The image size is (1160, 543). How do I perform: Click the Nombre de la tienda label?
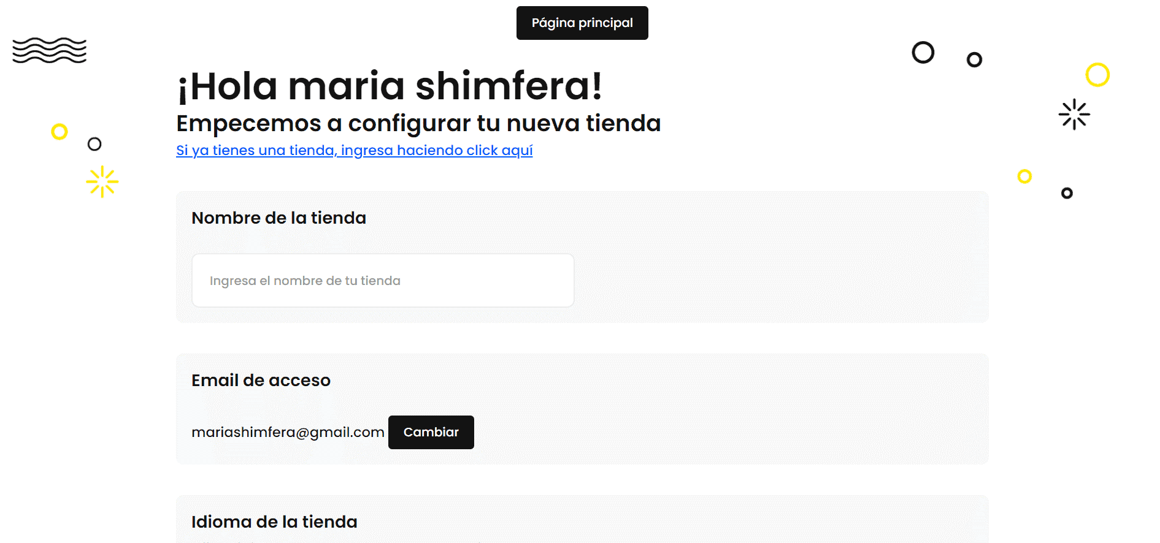278,218
